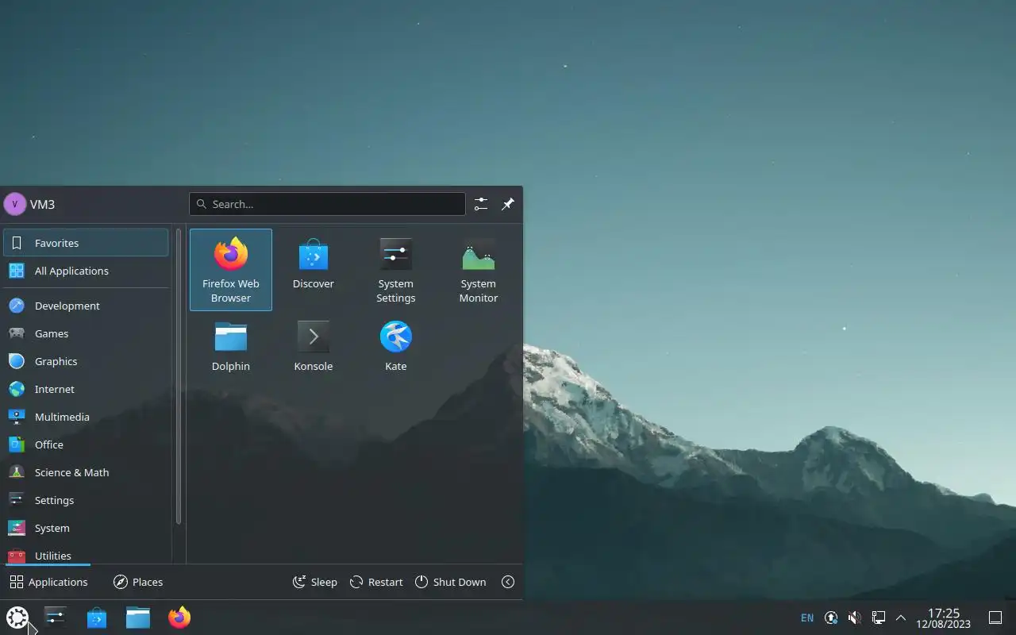
Task: Open the Office category
Action: point(86,444)
